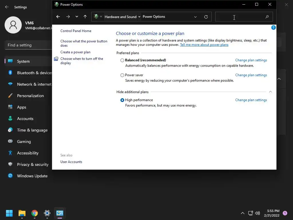Open Windows Start menu
Viewport: 293px width, 220px height.
9,213
